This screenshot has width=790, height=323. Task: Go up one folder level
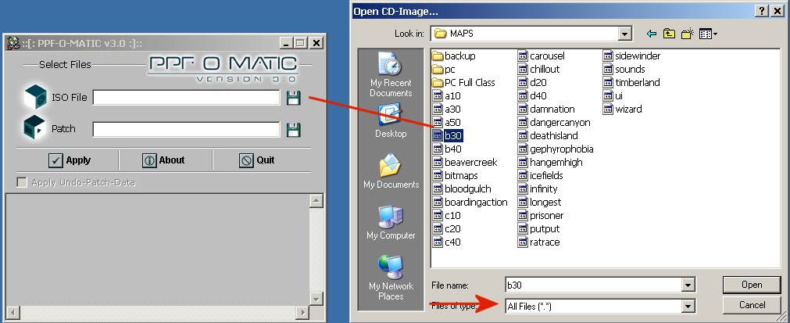[x=669, y=34]
